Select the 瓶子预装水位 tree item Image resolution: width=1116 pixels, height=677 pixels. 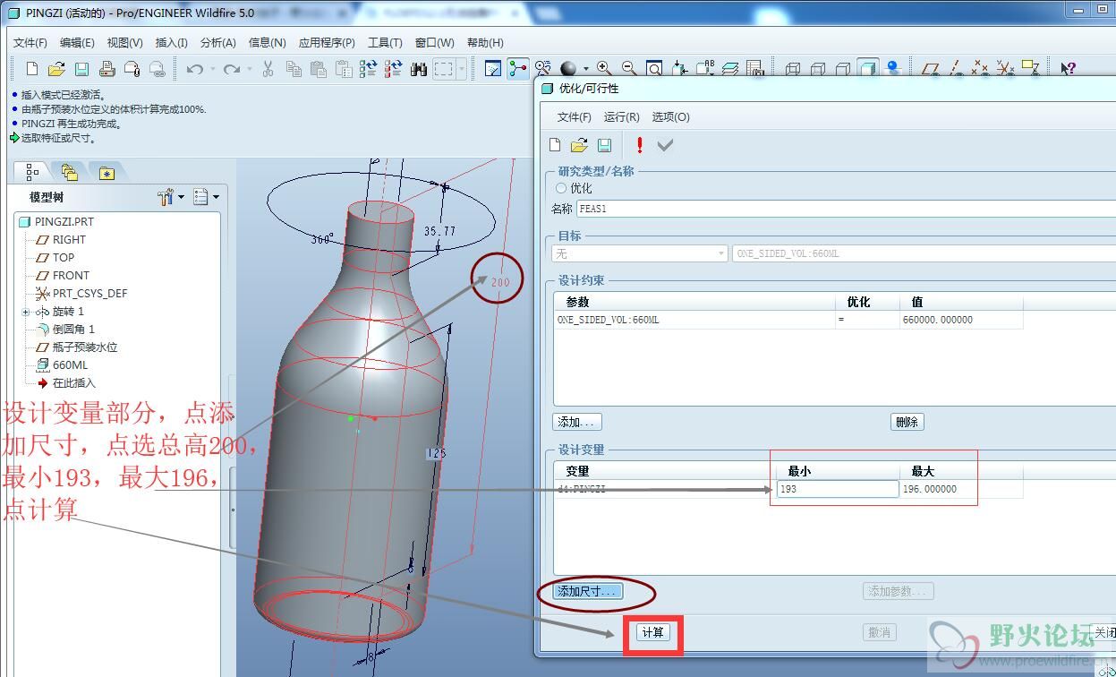tap(84, 347)
